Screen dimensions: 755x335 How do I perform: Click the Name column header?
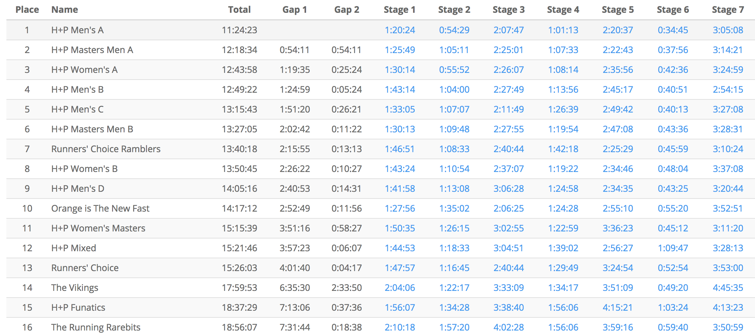[65, 10]
